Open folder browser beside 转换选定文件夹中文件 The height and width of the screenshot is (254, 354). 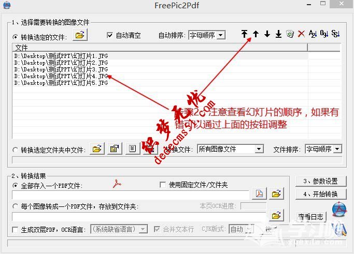97,148
